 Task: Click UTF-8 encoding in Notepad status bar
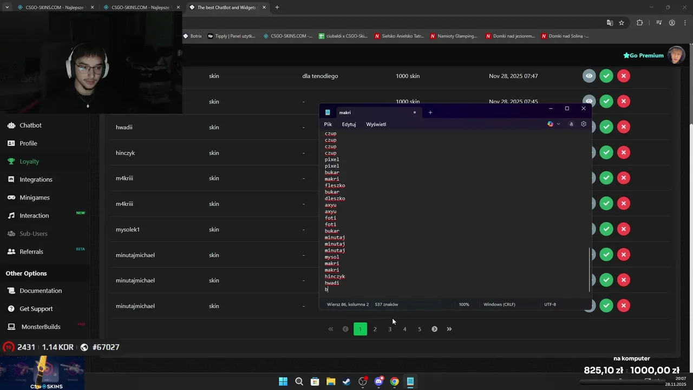pos(550,304)
